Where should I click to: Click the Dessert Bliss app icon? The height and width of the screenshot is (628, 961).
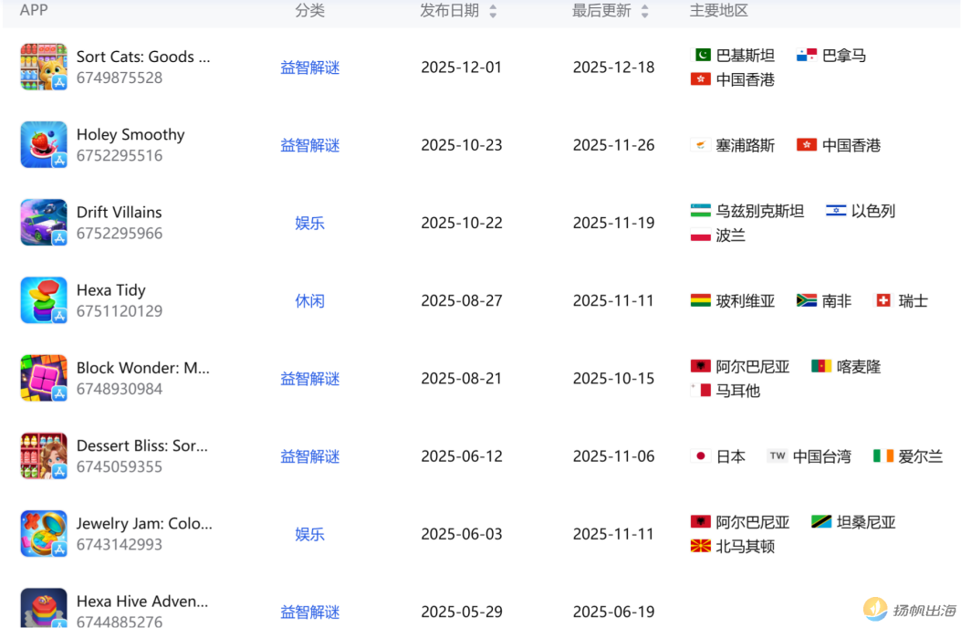pyautogui.click(x=43, y=455)
